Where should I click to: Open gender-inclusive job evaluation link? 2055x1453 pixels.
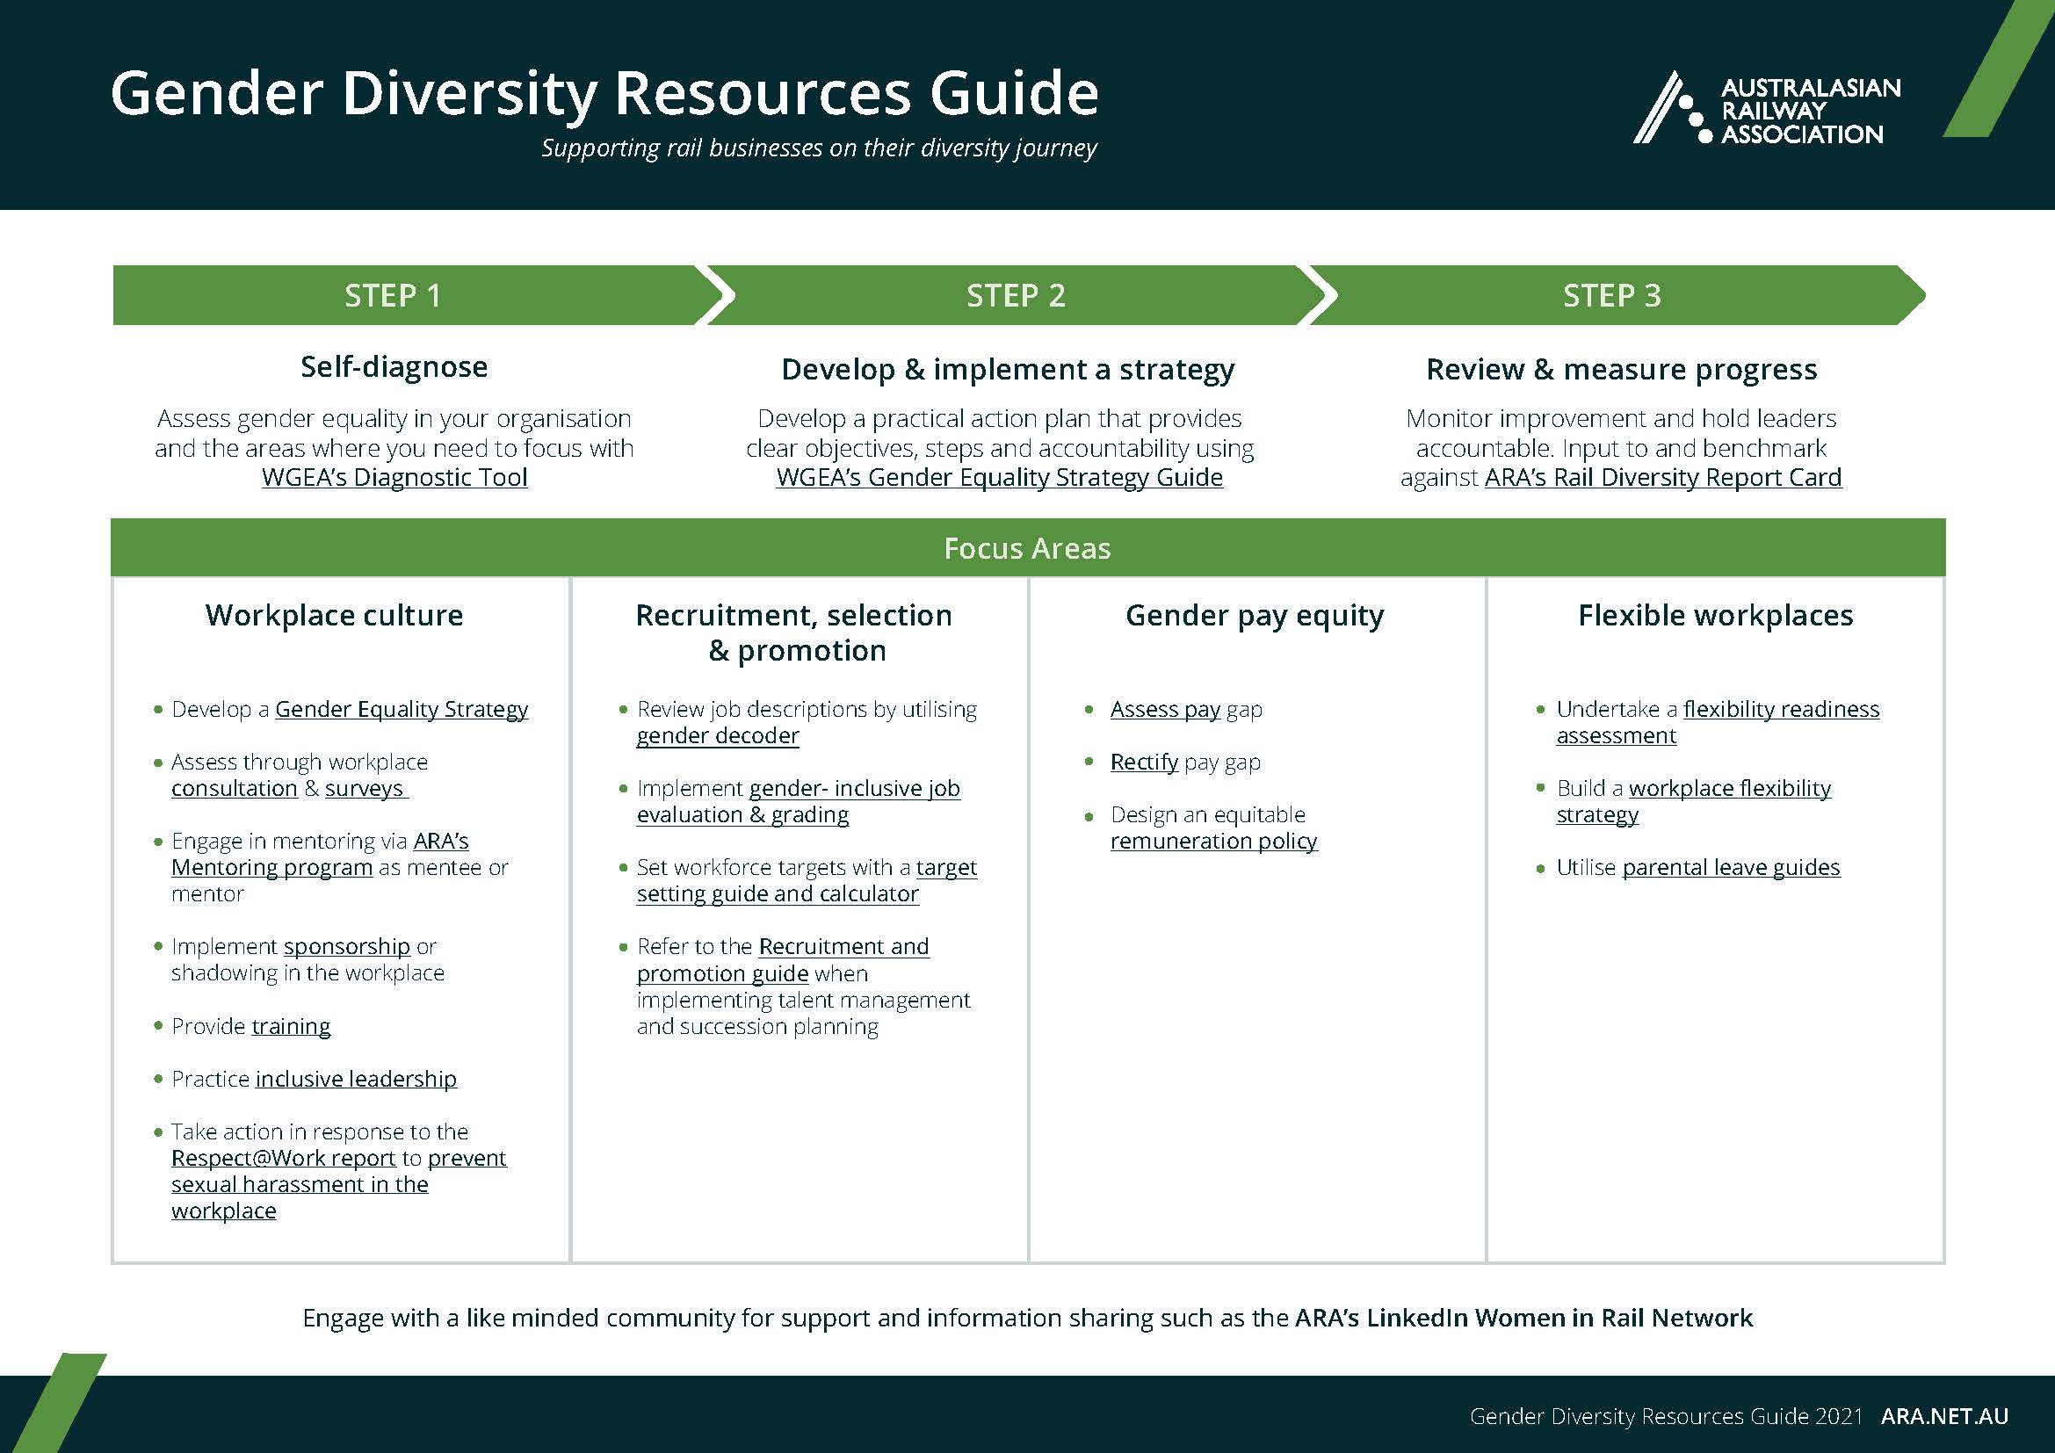pyautogui.click(x=854, y=789)
